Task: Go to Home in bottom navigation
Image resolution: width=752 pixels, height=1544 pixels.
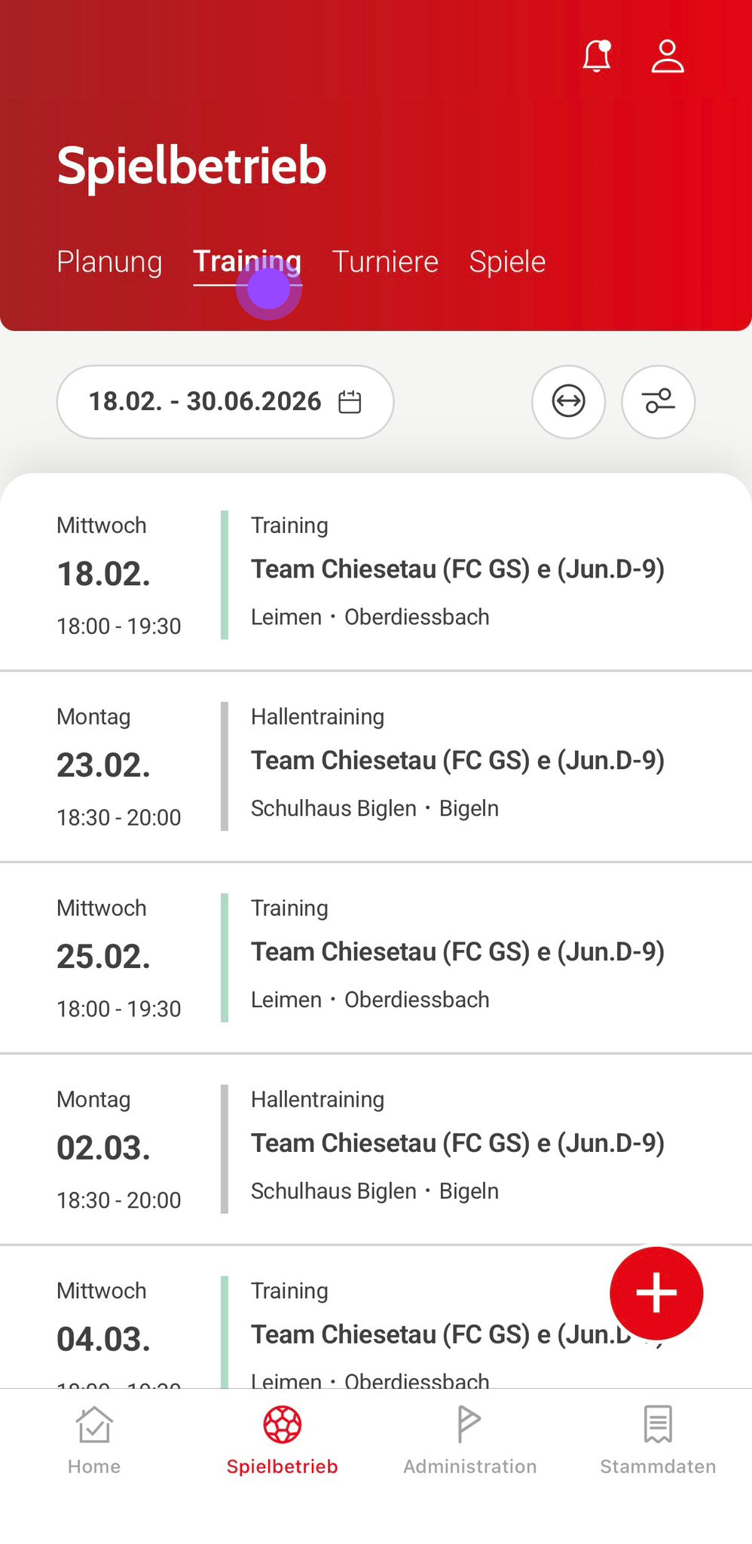Action: pos(94,1438)
